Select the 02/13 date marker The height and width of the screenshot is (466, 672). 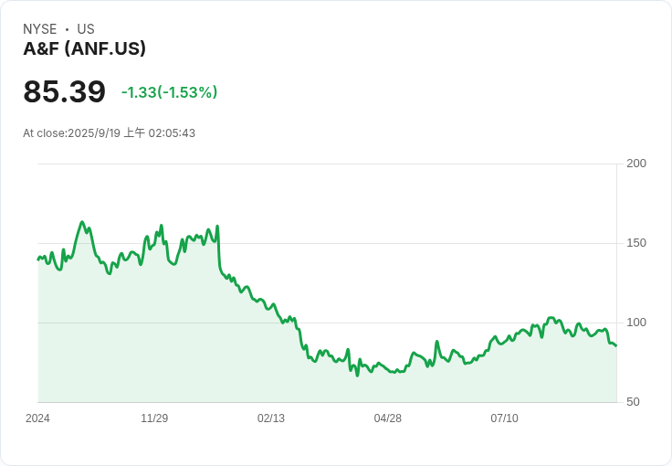pyautogui.click(x=271, y=418)
